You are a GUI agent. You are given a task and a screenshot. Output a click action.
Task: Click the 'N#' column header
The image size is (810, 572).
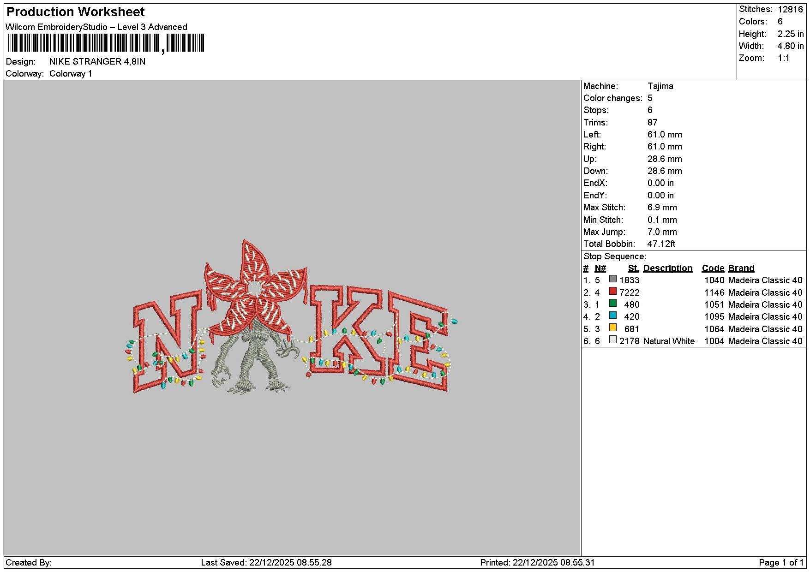(x=600, y=268)
